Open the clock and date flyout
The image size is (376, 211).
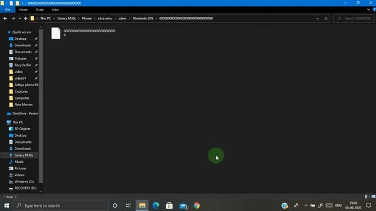click(x=353, y=206)
